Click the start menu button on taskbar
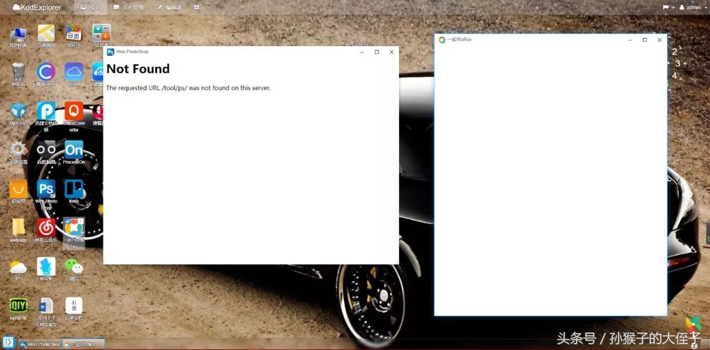Screen dimensions: 710x350 tap(9, 343)
